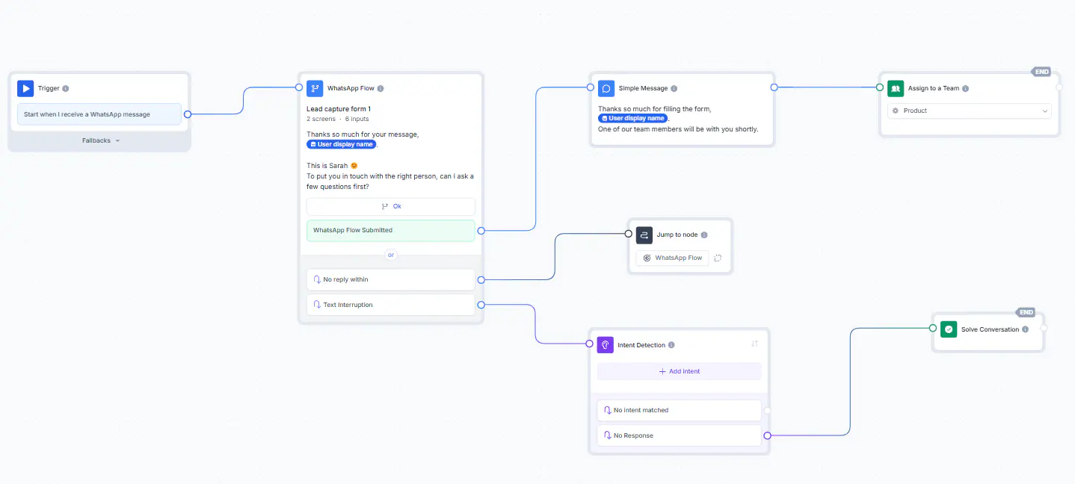Screen dimensions: 1075x484
Task: Click the Lead capture form 1 title
Action: [x=339, y=109]
